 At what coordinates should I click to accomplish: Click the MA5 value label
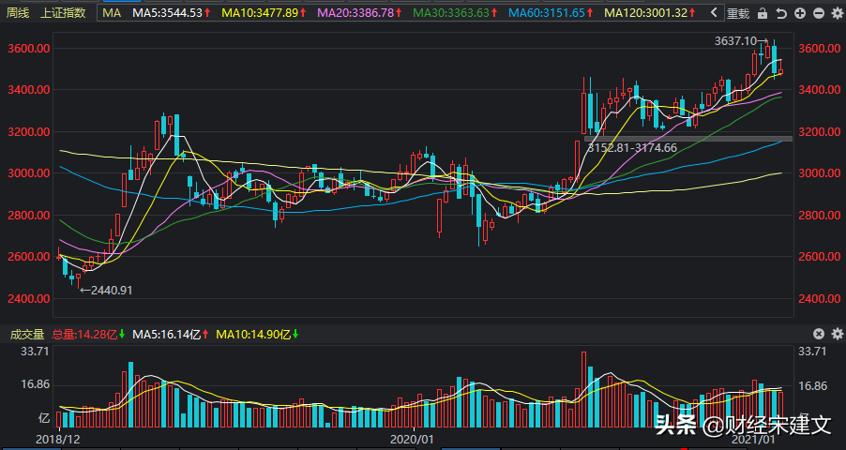point(168,13)
